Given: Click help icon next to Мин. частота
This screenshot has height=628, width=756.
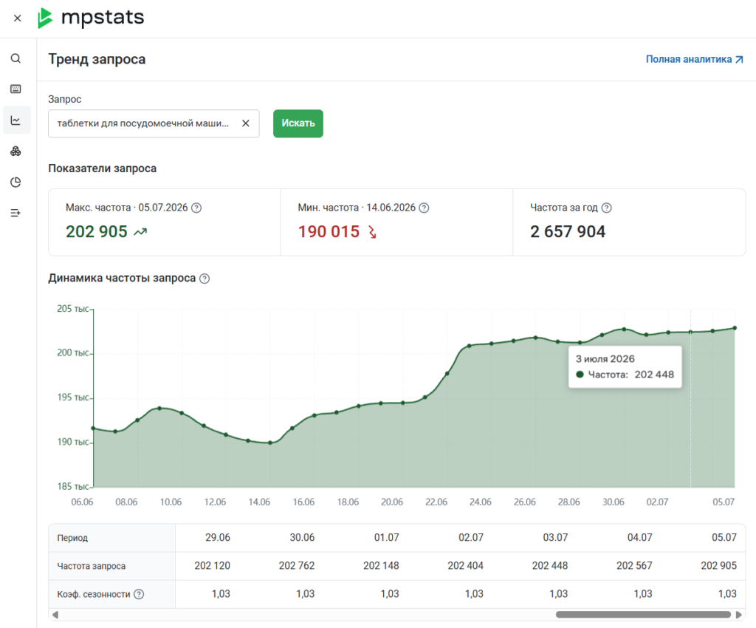Looking at the screenshot, I should [x=424, y=208].
